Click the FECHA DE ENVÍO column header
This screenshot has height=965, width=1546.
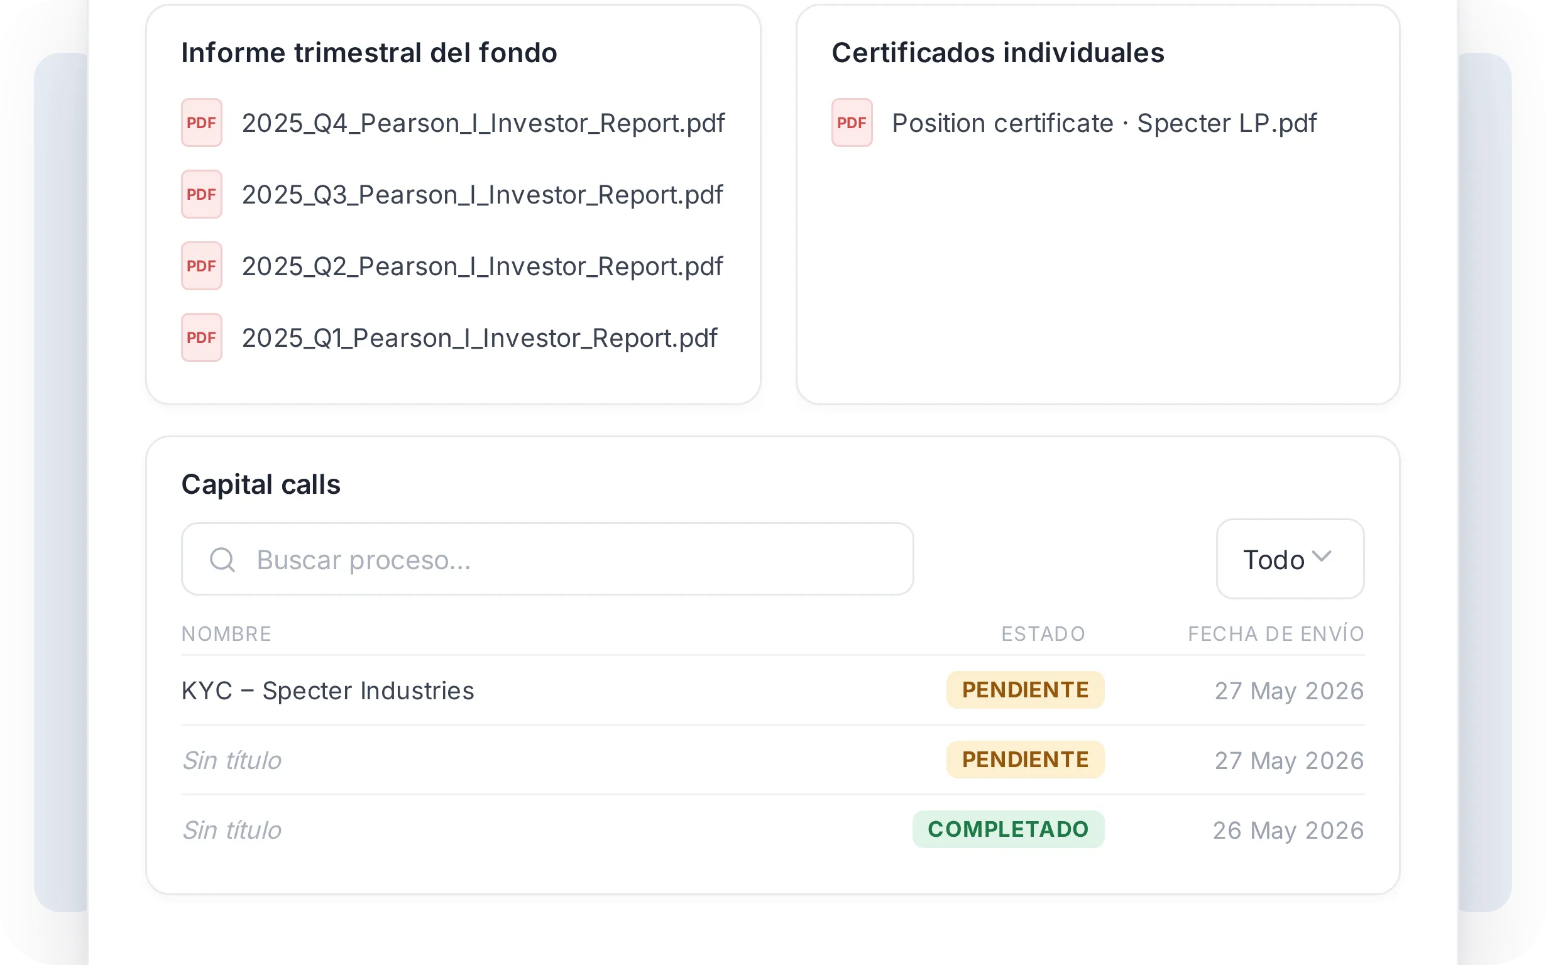pyautogui.click(x=1276, y=633)
